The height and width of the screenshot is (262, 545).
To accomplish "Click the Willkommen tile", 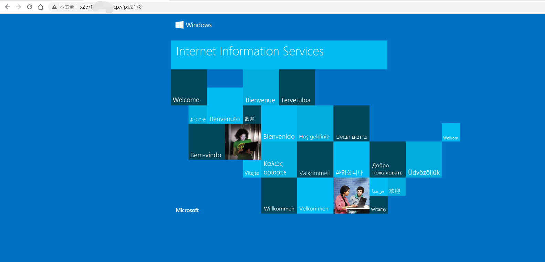I will click(279, 195).
